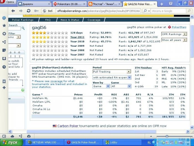The width and height of the screenshot is (194, 146).
Task: Focus the officialpokerrankings.com address bar
Action: click(98, 11)
